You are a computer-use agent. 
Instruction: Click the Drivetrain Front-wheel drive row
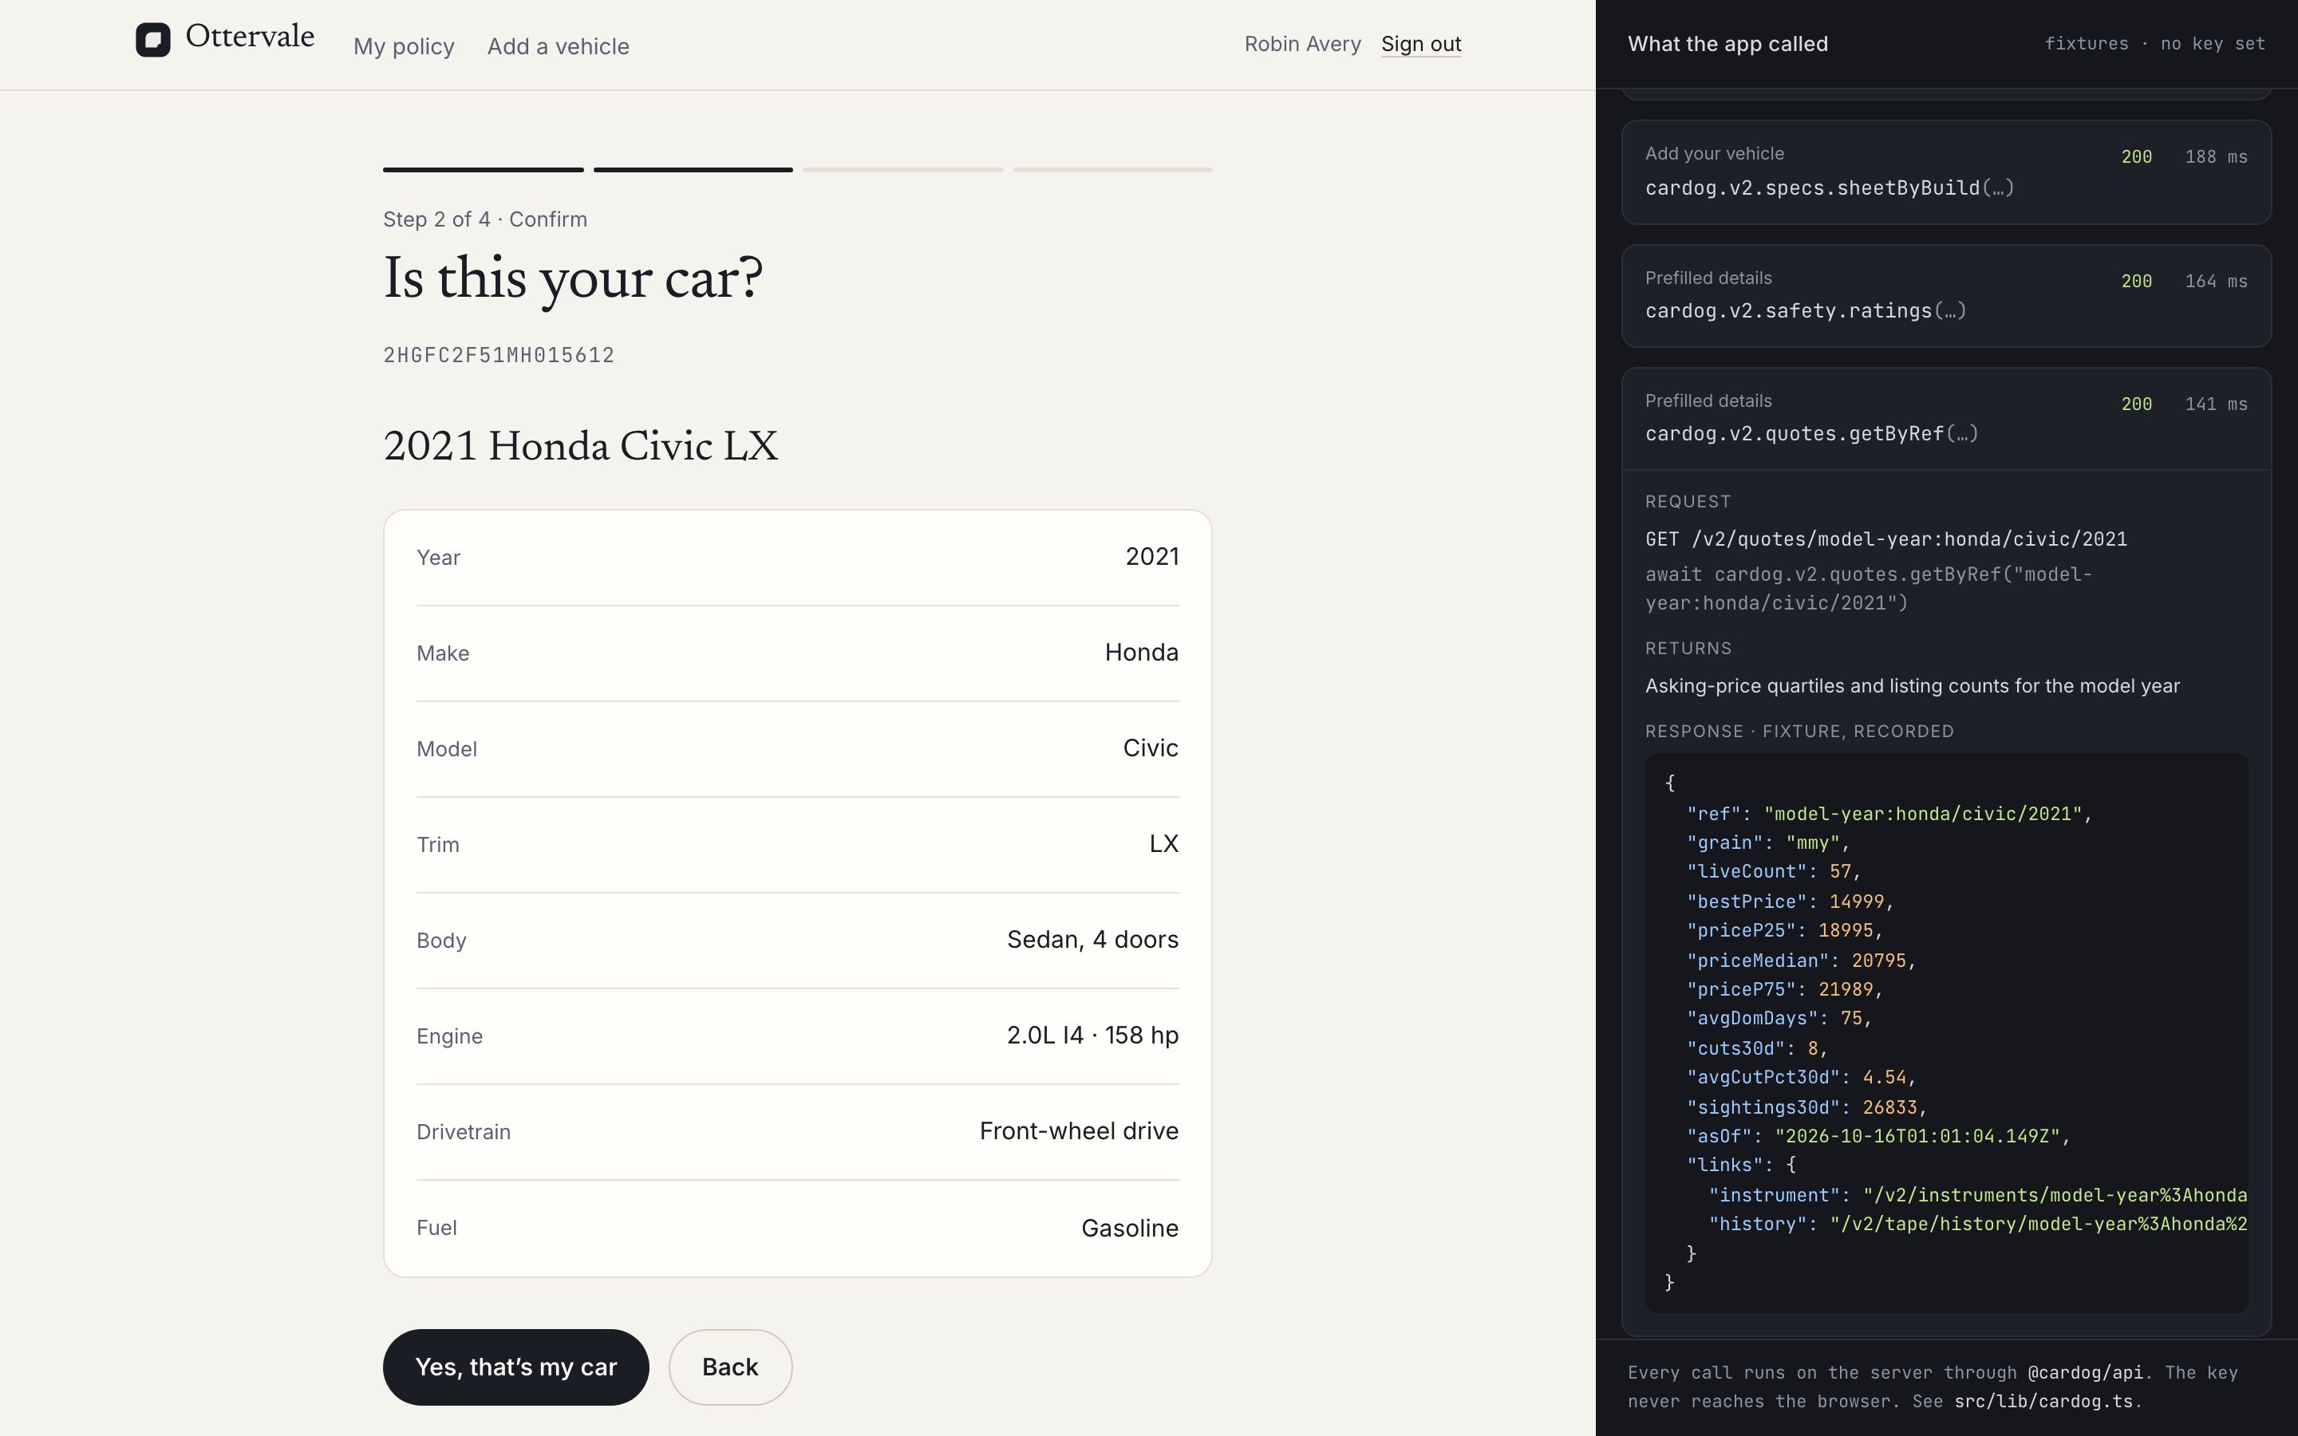(798, 1132)
